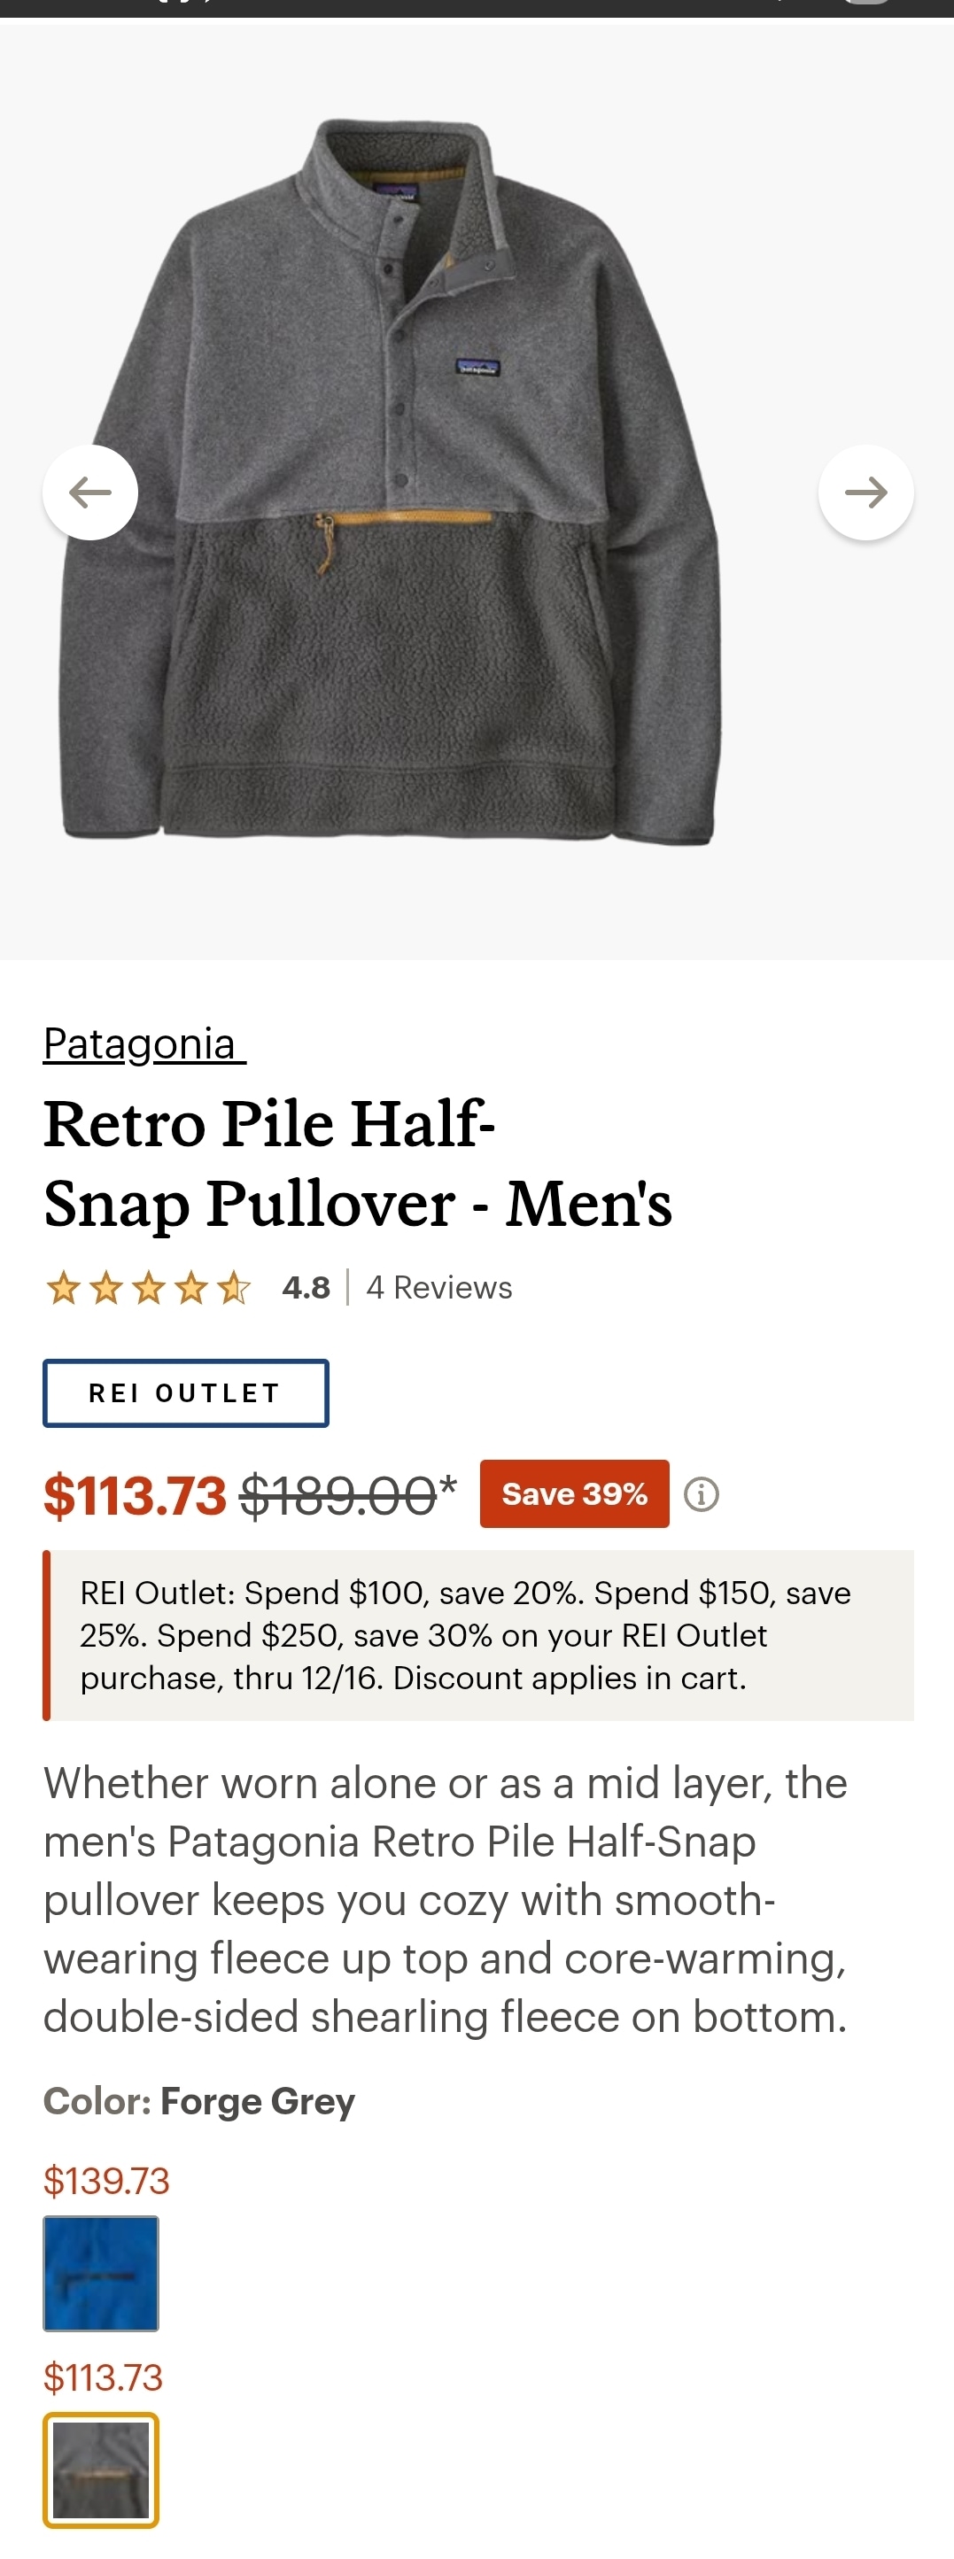Click the $139.73 price above blue swatch

click(106, 2181)
